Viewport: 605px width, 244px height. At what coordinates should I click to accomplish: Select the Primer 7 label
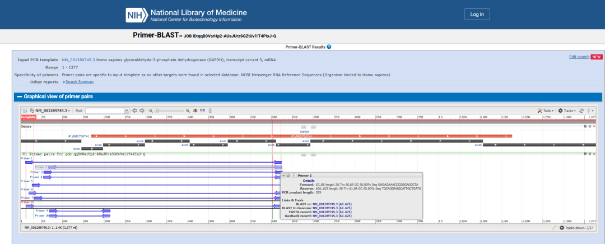click(x=27, y=197)
